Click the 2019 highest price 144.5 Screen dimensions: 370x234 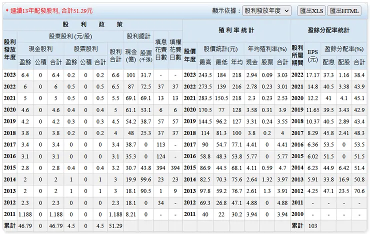coord(205,121)
